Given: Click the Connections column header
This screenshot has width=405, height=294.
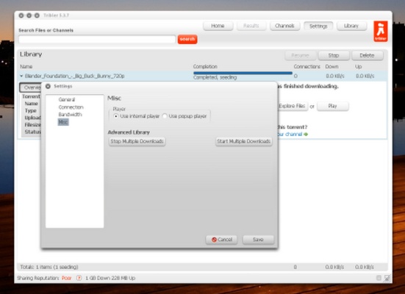Looking at the screenshot, I should click(x=307, y=66).
